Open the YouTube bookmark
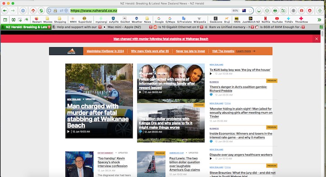 (277, 20)
